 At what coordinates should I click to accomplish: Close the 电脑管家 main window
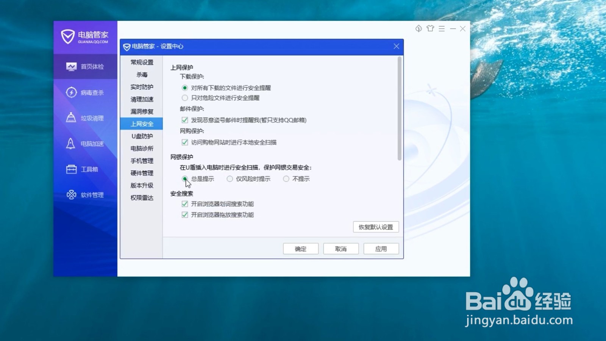[x=463, y=29]
